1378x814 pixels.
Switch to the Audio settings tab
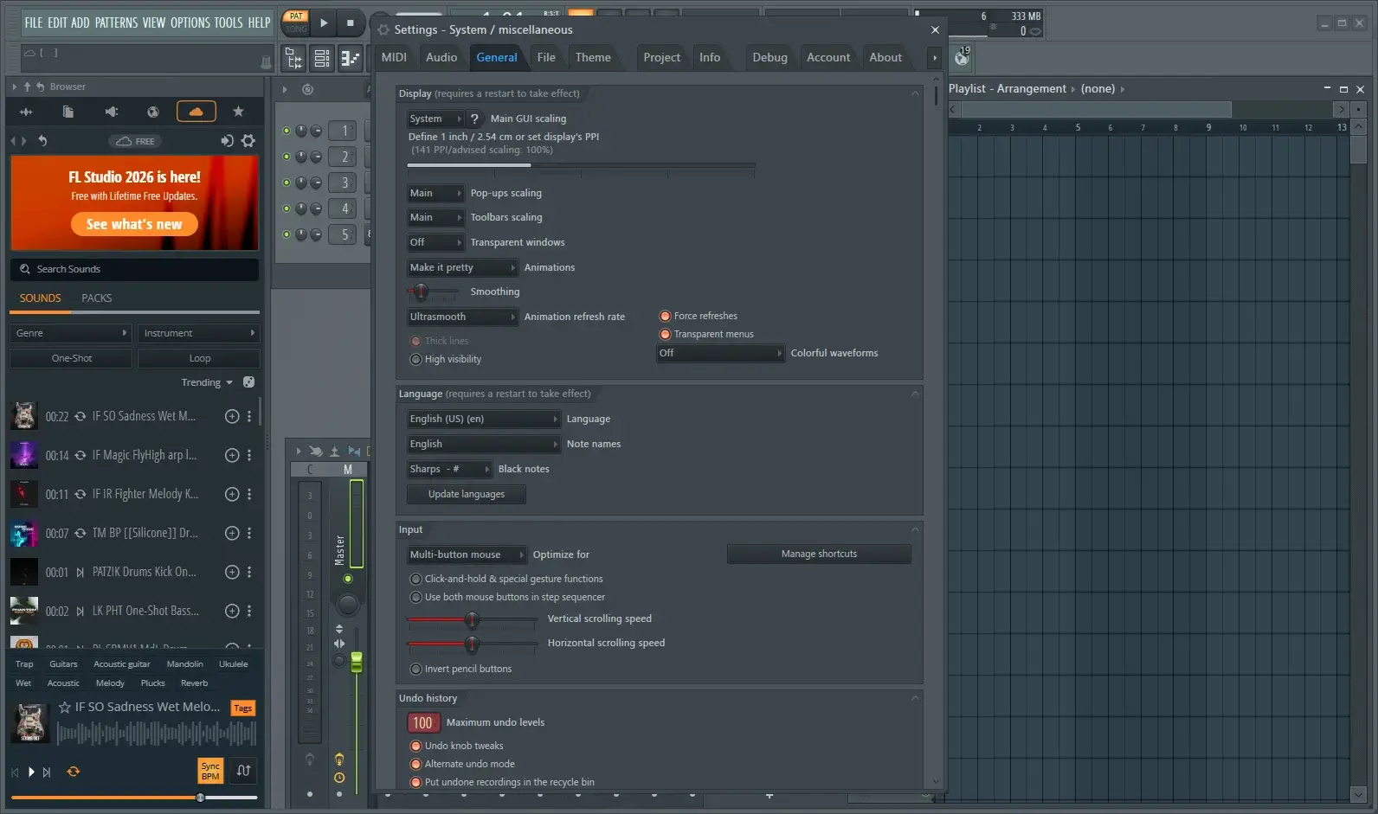(441, 57)
